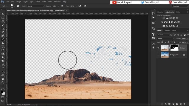Delete layer with trash icon
Screen dimensions: 189x106
point(184,104)
